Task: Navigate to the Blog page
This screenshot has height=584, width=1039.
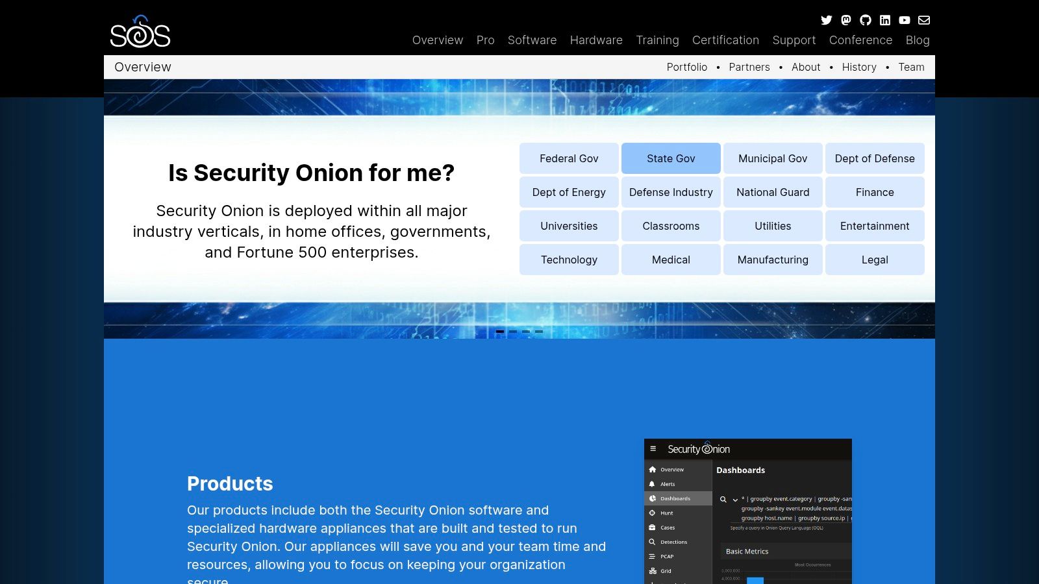Action: 918,40
